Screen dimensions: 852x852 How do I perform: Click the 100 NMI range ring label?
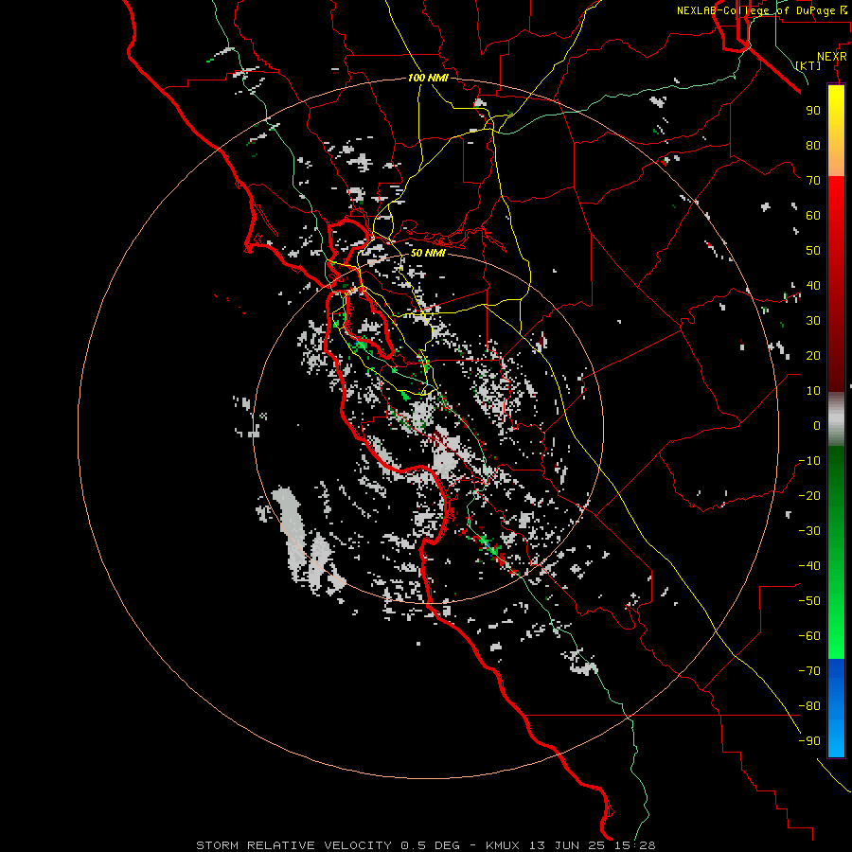428,78
